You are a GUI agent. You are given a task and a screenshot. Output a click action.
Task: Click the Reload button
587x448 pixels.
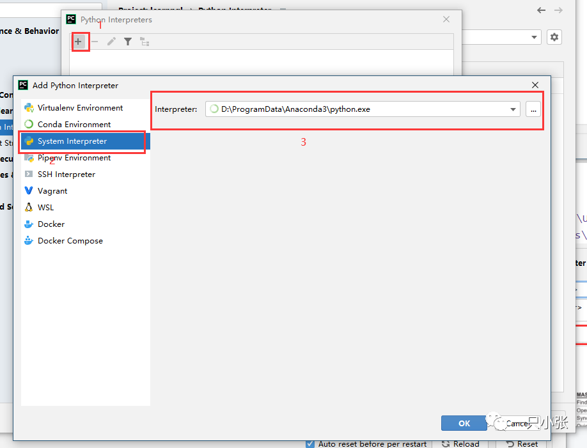pos(461,444)
